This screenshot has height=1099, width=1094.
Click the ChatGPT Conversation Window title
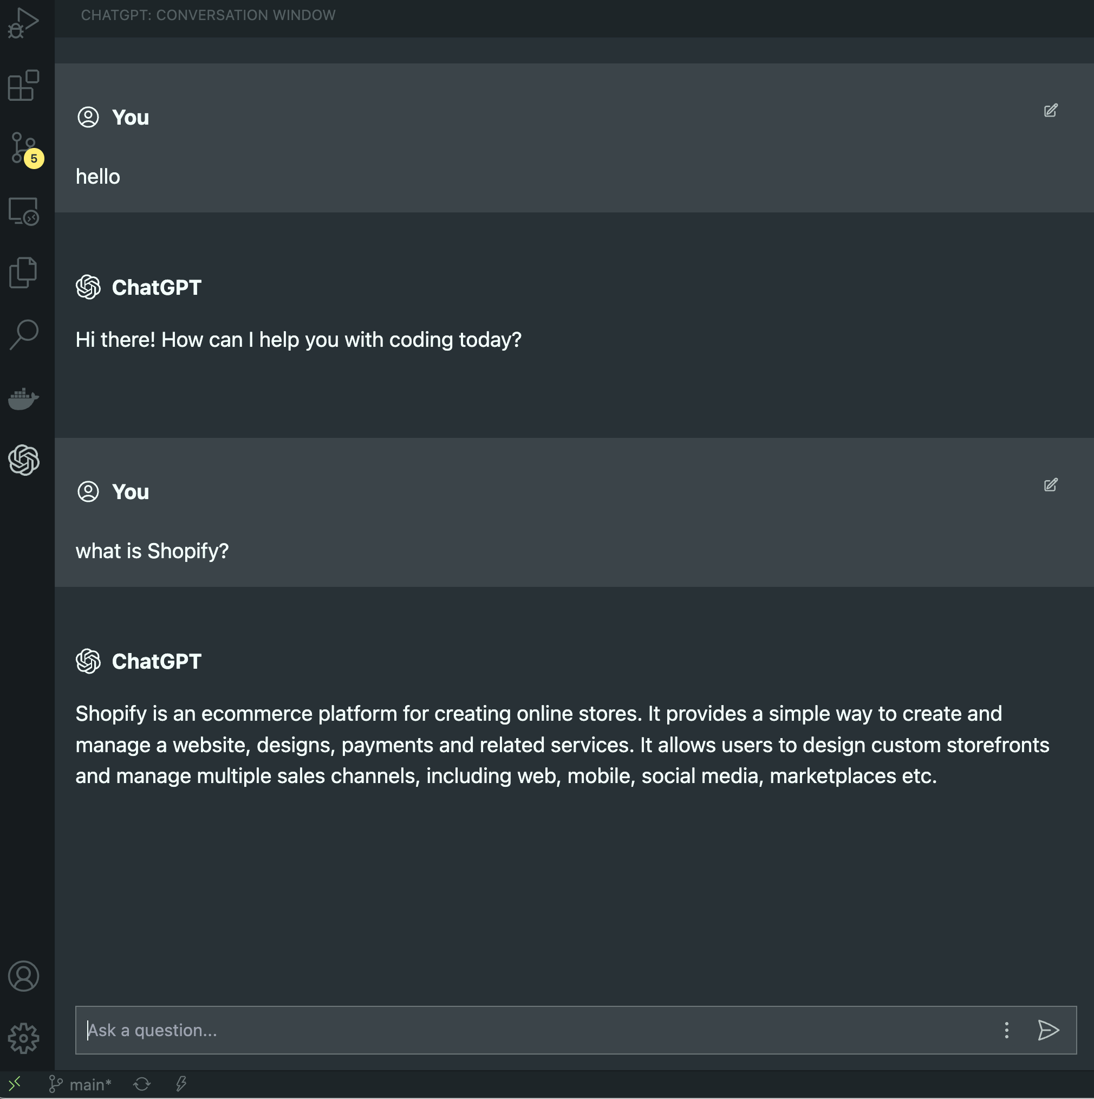tap(208, 15)
